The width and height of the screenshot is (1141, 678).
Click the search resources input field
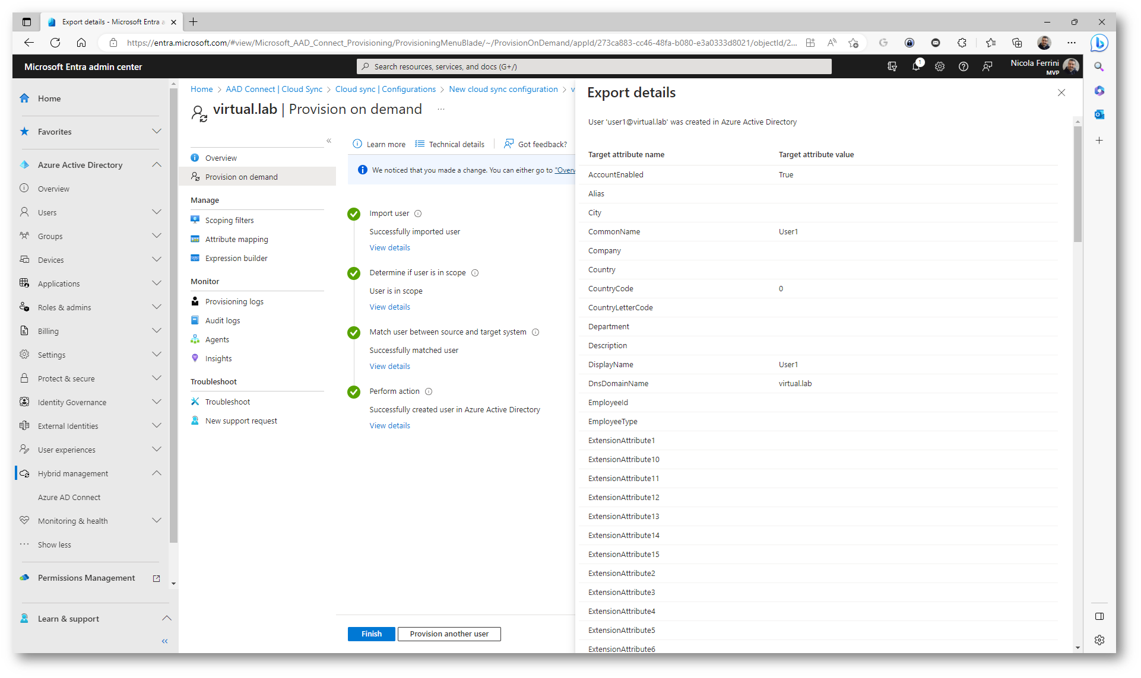[594, 66]
